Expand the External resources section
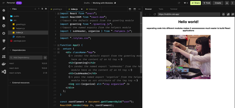The image size is (235, 108). tap(10, 83)
